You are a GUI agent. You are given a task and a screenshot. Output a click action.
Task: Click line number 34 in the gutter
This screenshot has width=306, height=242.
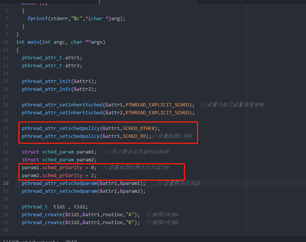(6, 230)
